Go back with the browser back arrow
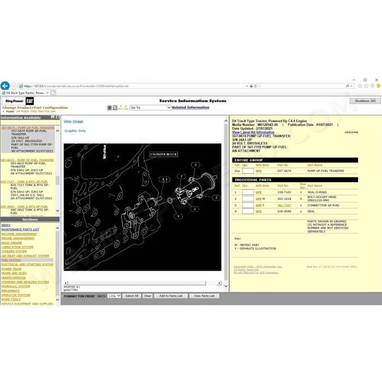382x382 pixels. [5, 86]
